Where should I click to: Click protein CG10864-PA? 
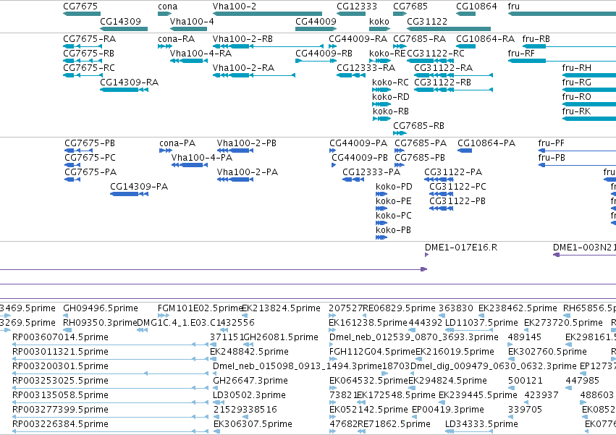click(x=465, y=151)
